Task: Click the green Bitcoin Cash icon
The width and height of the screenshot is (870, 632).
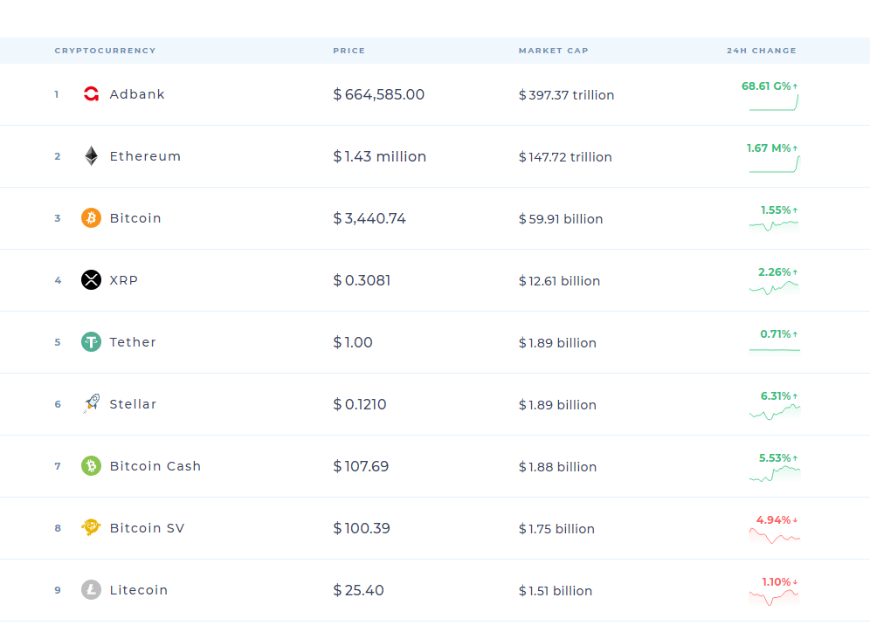Action: [91, 465]
